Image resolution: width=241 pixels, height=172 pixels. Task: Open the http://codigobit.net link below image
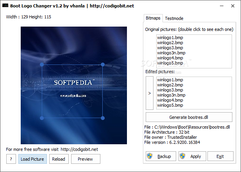pyautogui.click(x=79, y=149)
